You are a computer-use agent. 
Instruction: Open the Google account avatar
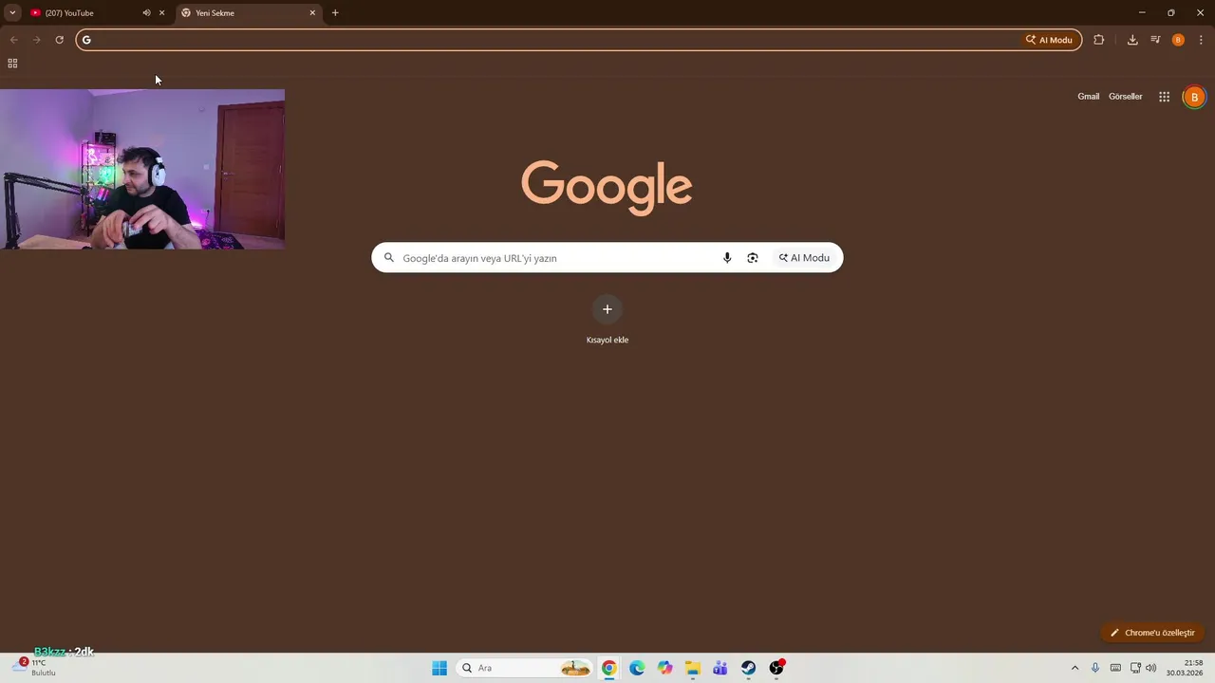tap(1194, 97)
